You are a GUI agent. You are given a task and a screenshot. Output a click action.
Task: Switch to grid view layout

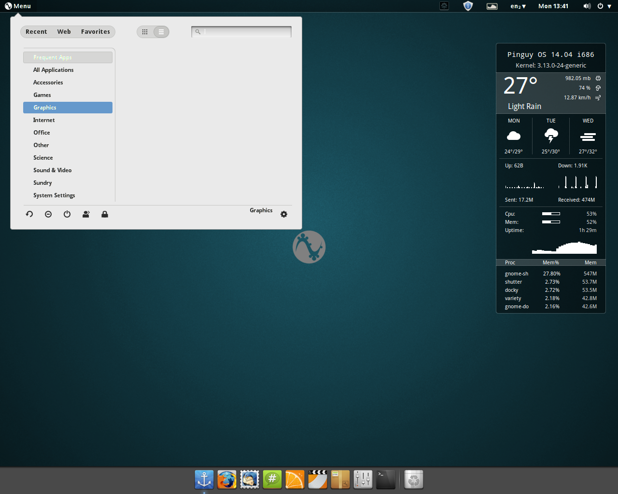tap(145, 32)
